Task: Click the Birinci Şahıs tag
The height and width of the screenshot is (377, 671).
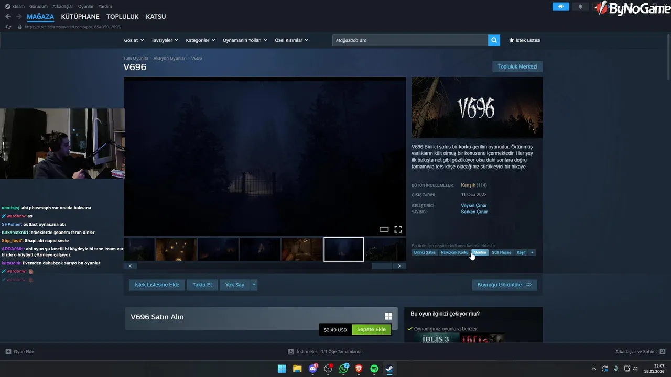Action: [425, 252]
